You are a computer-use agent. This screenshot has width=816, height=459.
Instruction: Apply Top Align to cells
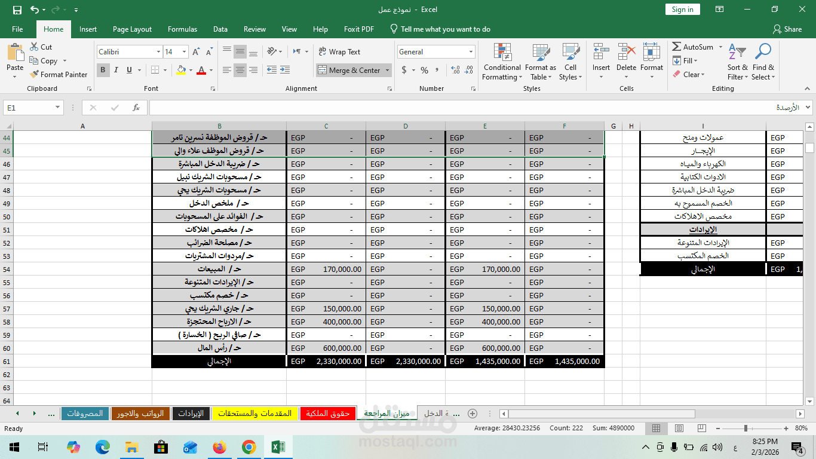(227, 51)
